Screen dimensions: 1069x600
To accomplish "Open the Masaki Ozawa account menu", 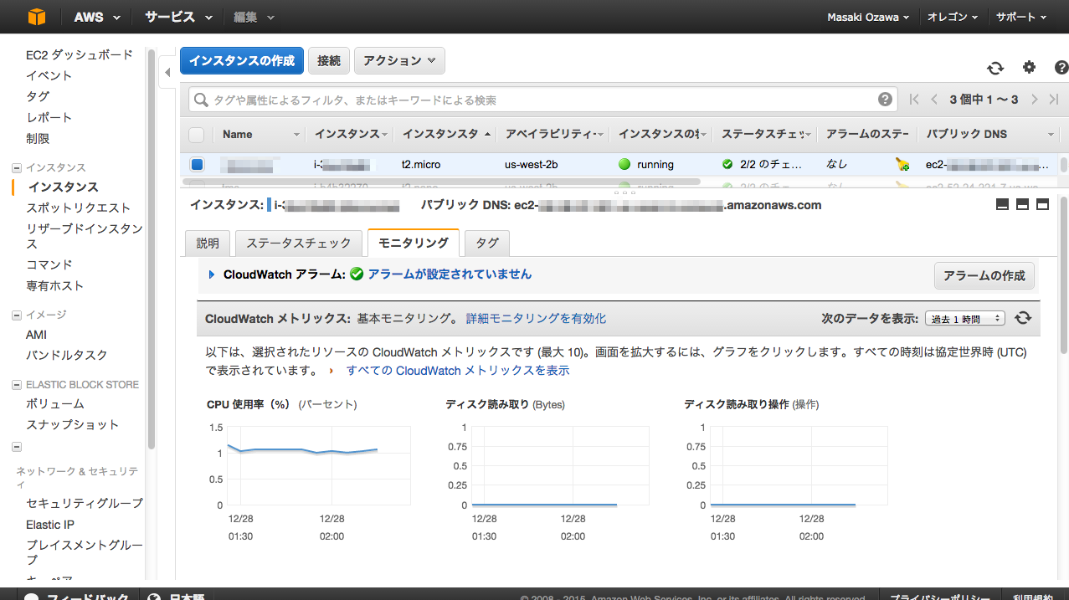I will 868,17.
